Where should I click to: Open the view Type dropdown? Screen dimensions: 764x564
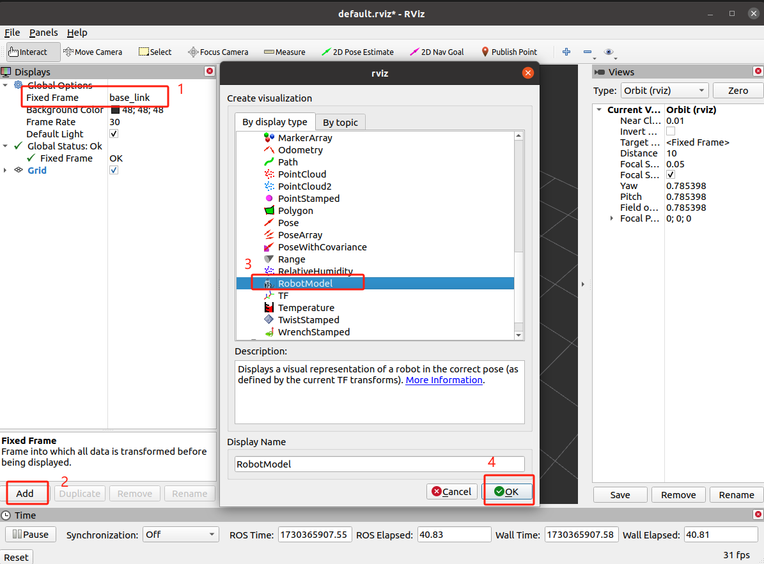point(665,91)
